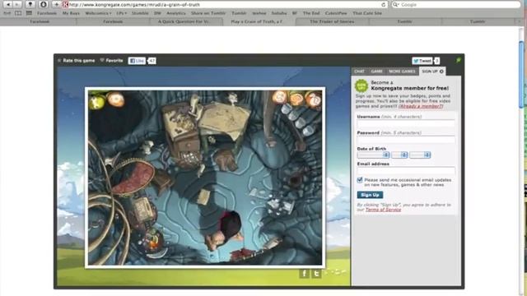This screenshot has height=296, width=527.
Task: Open the reading list glasses icon
Action: [x=7, y=13]
